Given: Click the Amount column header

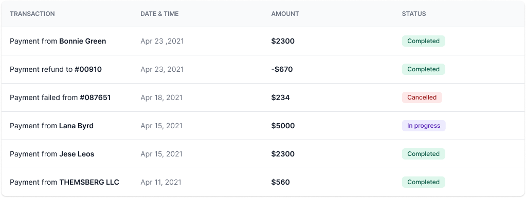Looking at the screenshot, I should [x=285, y=14].
